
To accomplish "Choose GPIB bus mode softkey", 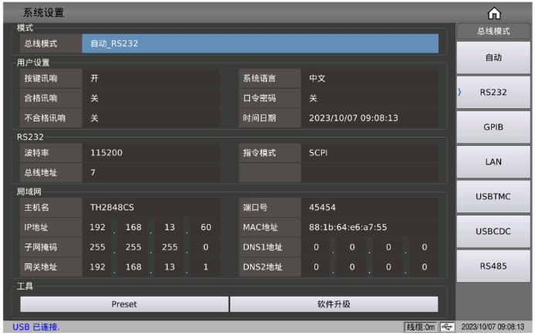I will pyautogui.click(x=493, y=127).
